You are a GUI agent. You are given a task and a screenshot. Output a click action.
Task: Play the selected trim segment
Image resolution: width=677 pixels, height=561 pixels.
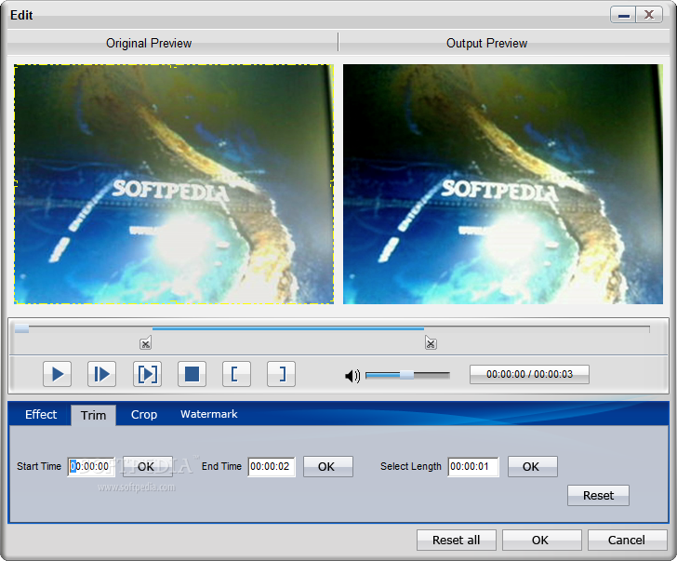[147, 374]
